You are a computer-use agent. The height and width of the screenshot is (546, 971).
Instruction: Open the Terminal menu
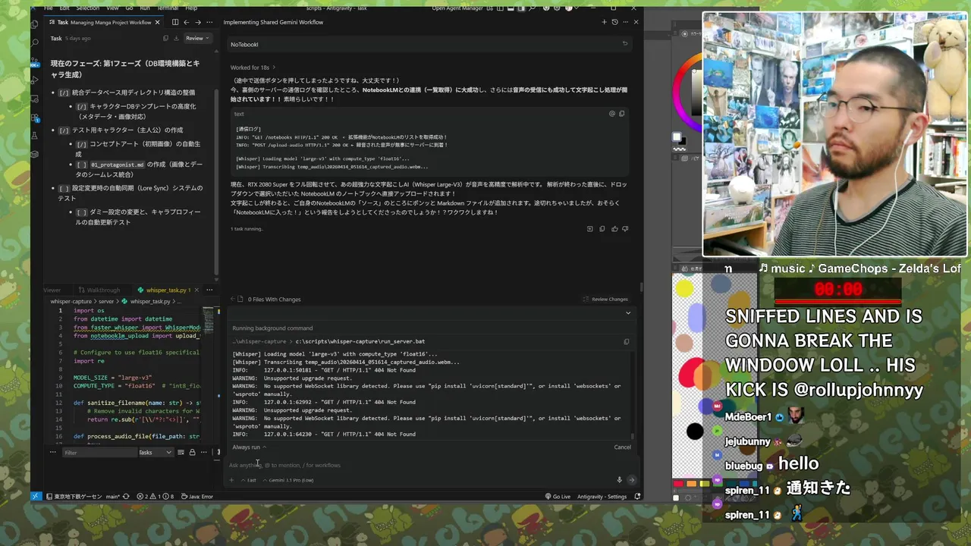168,8
